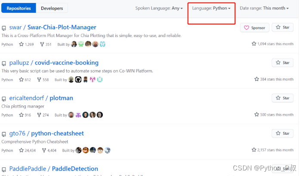The width and height of the screenshot is (303, 176).
Task: Click last contributor avatar for plotman
Action: (x=100, y=115)
